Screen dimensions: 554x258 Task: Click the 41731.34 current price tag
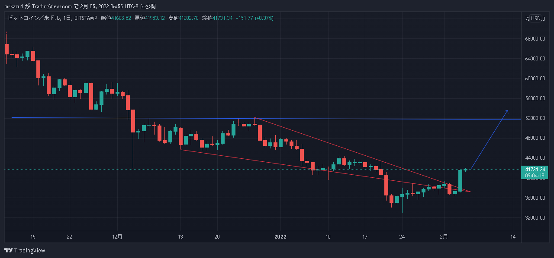[535, 169]
